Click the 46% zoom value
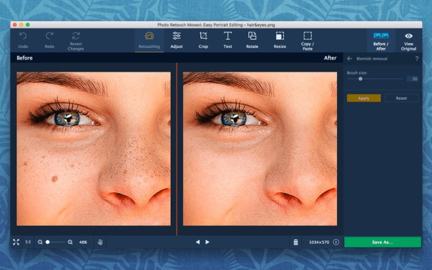This screenshot has height=270, width=432. [83, 242]
